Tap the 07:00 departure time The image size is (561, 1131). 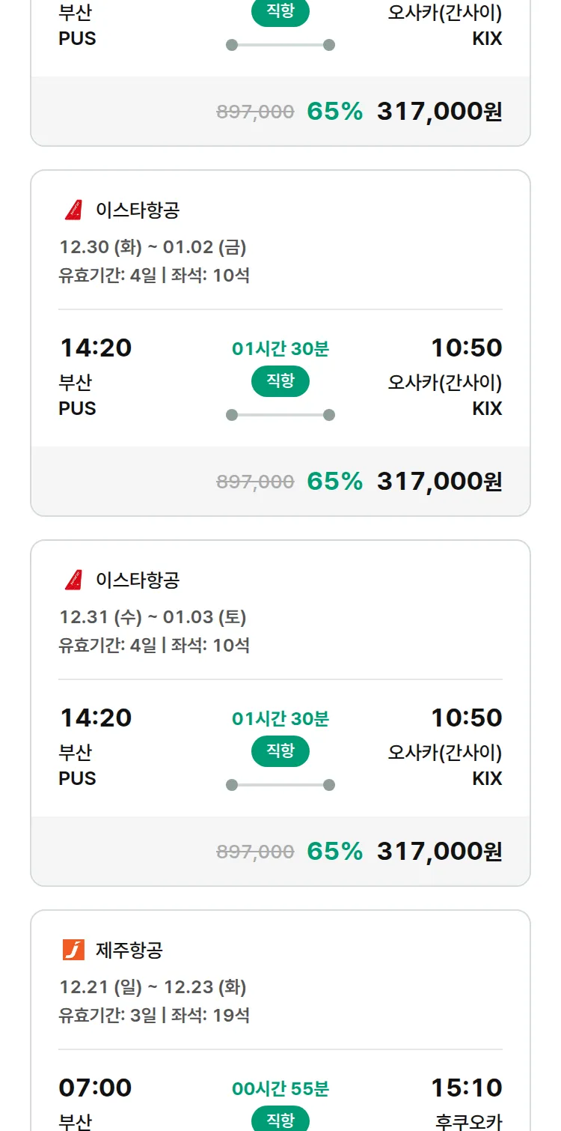(96, 1088)
